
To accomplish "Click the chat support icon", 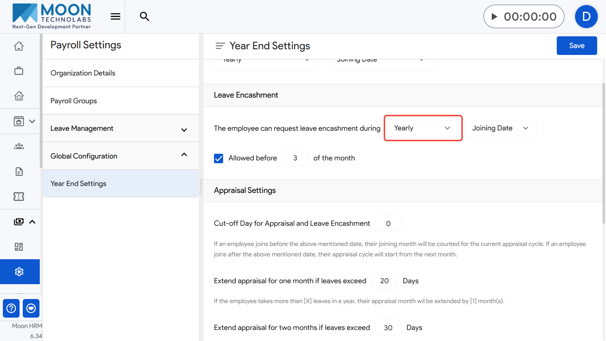I will pyautogui.click(x=31, y=308).
